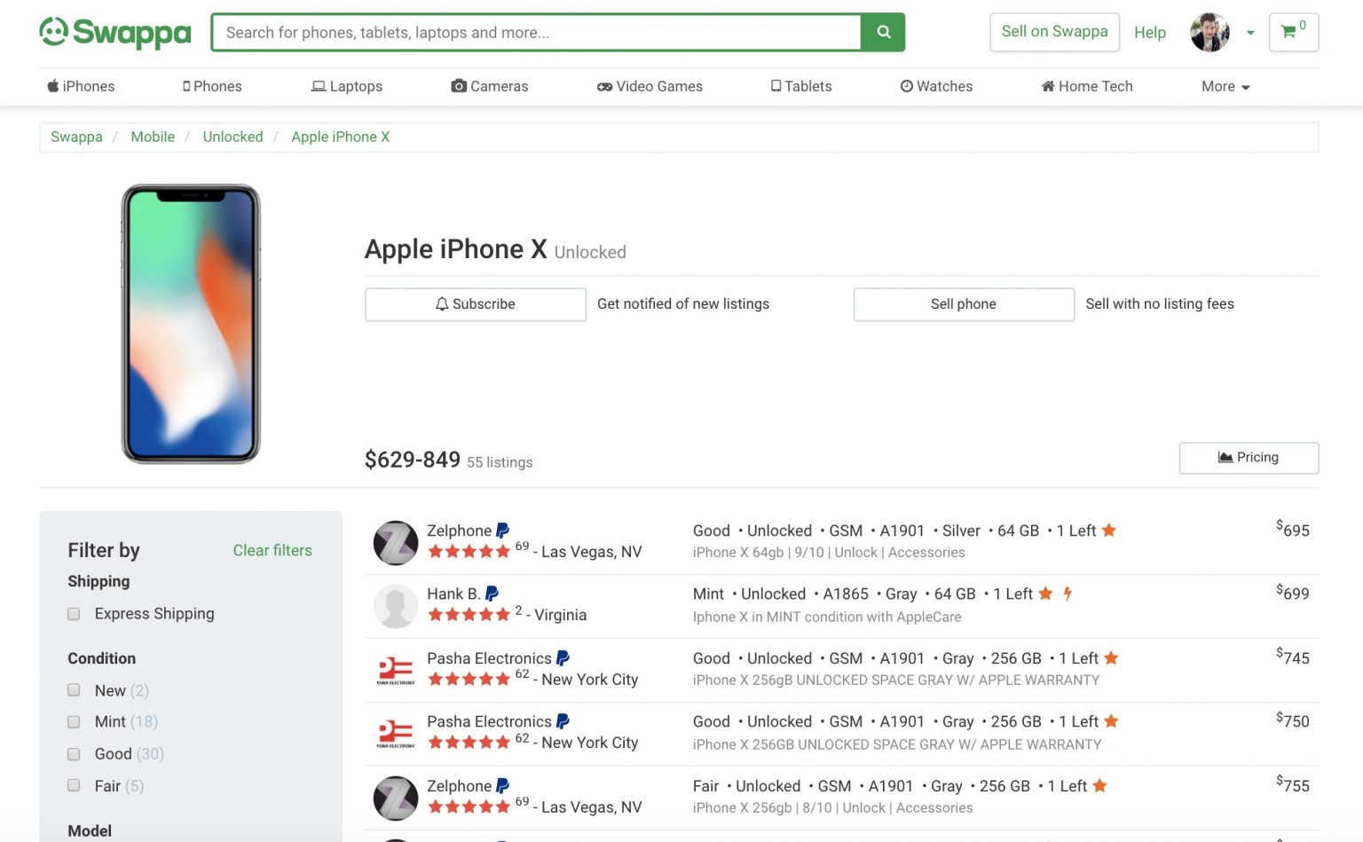The width and height of the screenshot is (1363, 842).
Task: Click the PayPal icon next to Zelphone
Action: point(501,530)
